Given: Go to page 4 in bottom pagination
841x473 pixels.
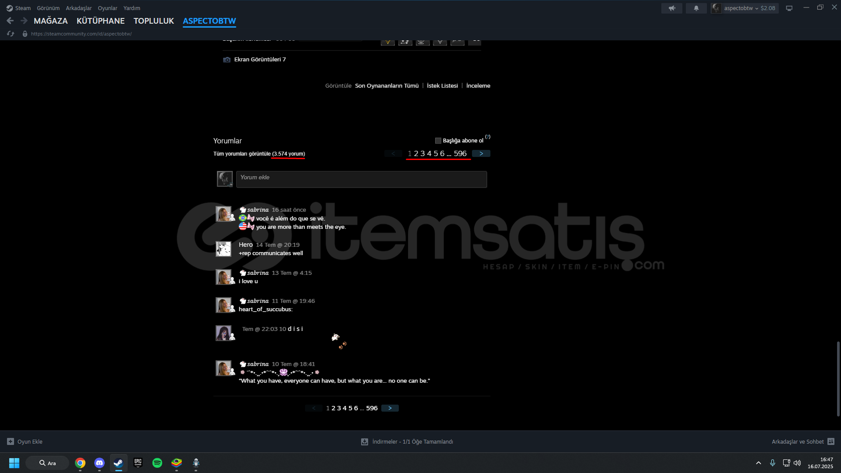Looking at the screenshot, I should pos(344,408).
